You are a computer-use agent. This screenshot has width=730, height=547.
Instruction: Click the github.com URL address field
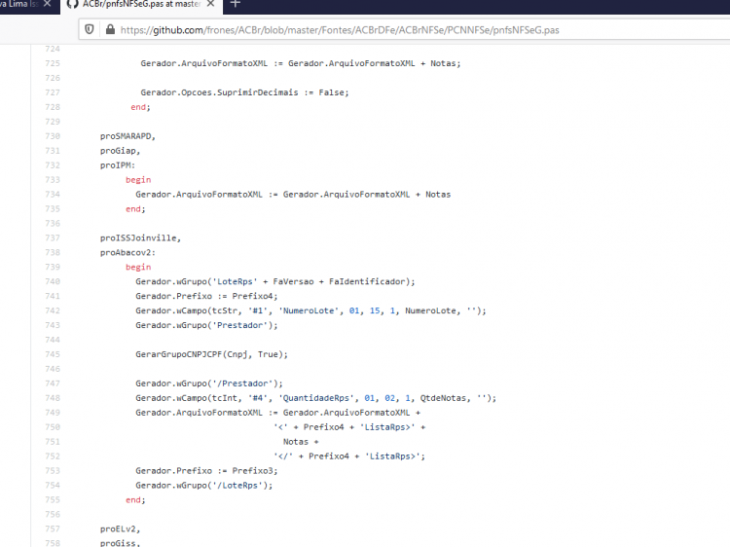[340, 30]
